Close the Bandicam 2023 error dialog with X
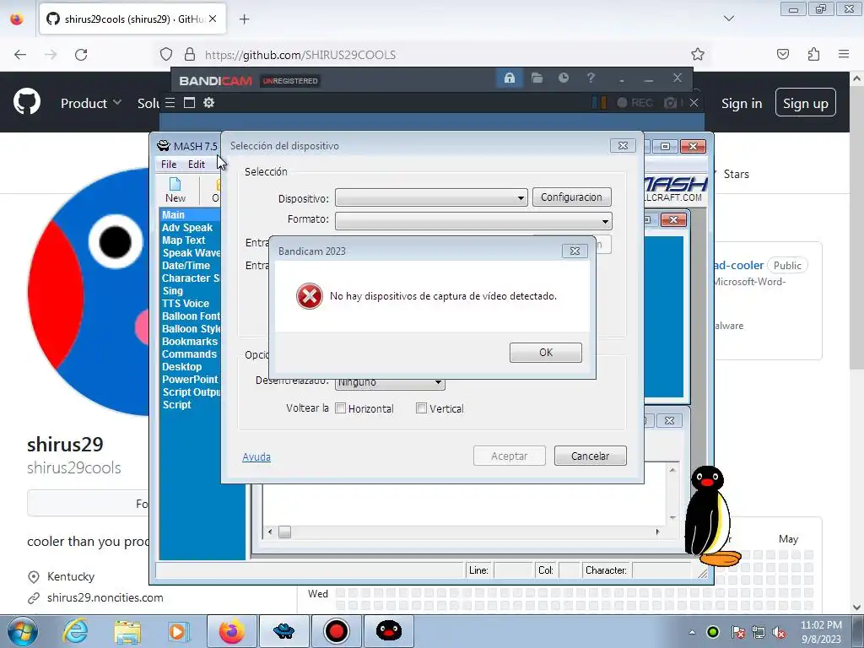The width and height of the screenshot is (864, 648). [x=575, y=251]
